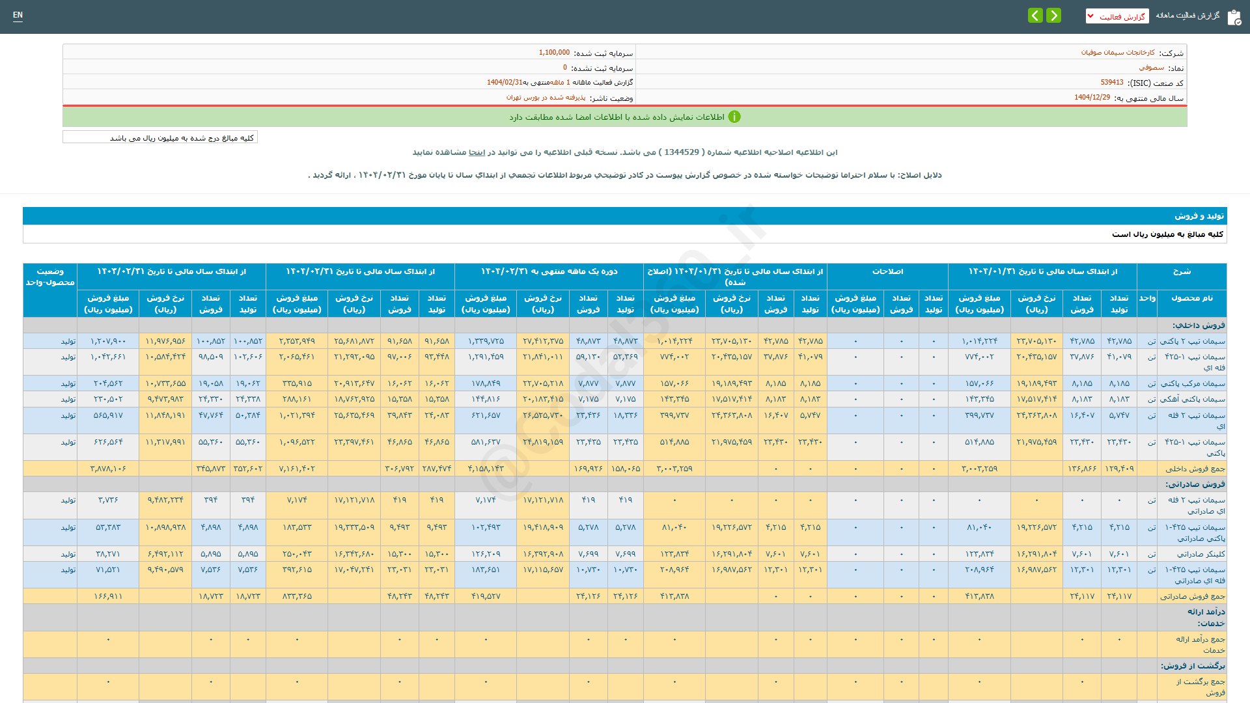This screenshot has height=703, width=1250.
Task: Open the previous notice via the اینجا link
Action: (x=477, y=152)
